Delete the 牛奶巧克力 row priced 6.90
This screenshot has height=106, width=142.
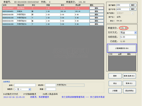coord(97,14)
